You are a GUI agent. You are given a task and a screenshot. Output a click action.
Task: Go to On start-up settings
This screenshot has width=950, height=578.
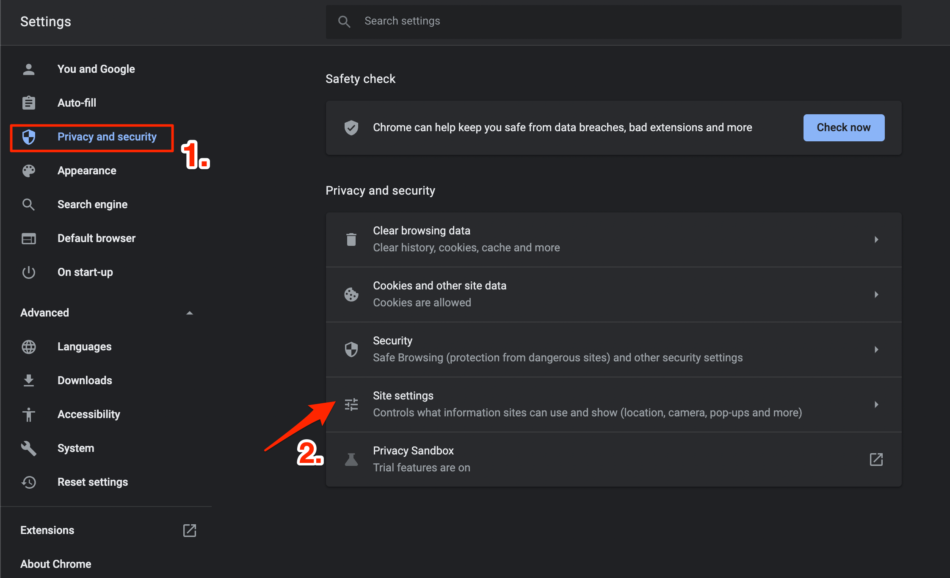coord(85,272)
